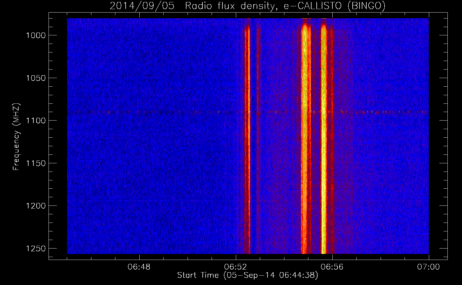Click the brightest yellow burst near 06:56
Screen dimensions: 462x285
[324, 139]
